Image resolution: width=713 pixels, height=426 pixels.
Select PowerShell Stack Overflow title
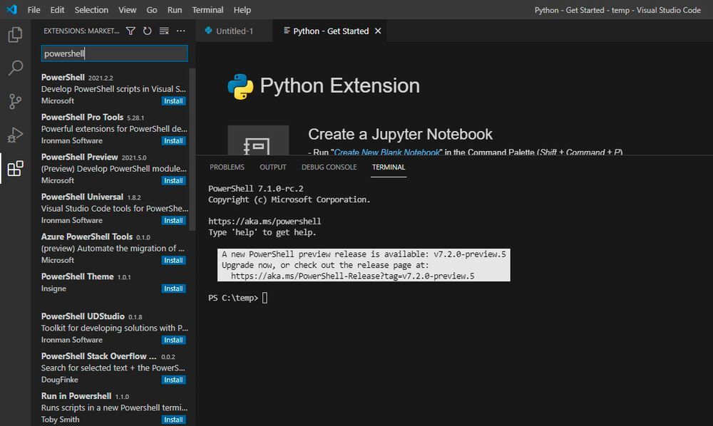(x=98, y=356)
